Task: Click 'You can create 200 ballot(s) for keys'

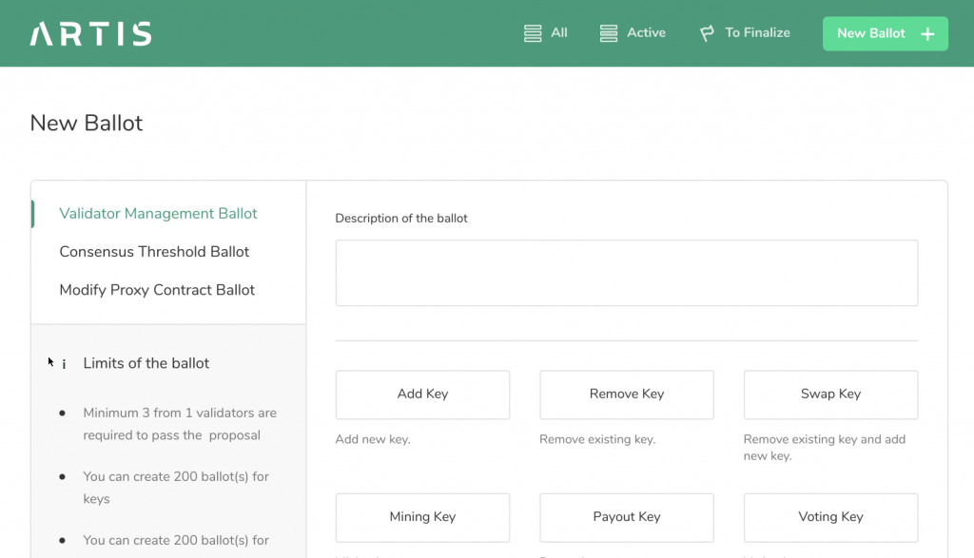Action: tap(176, 488)
